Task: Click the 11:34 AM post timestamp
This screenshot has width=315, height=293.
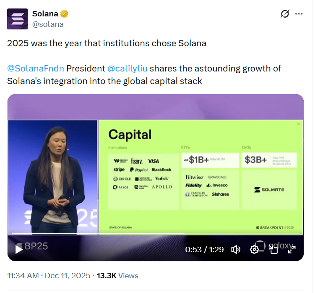Action: tap(23, 276)
